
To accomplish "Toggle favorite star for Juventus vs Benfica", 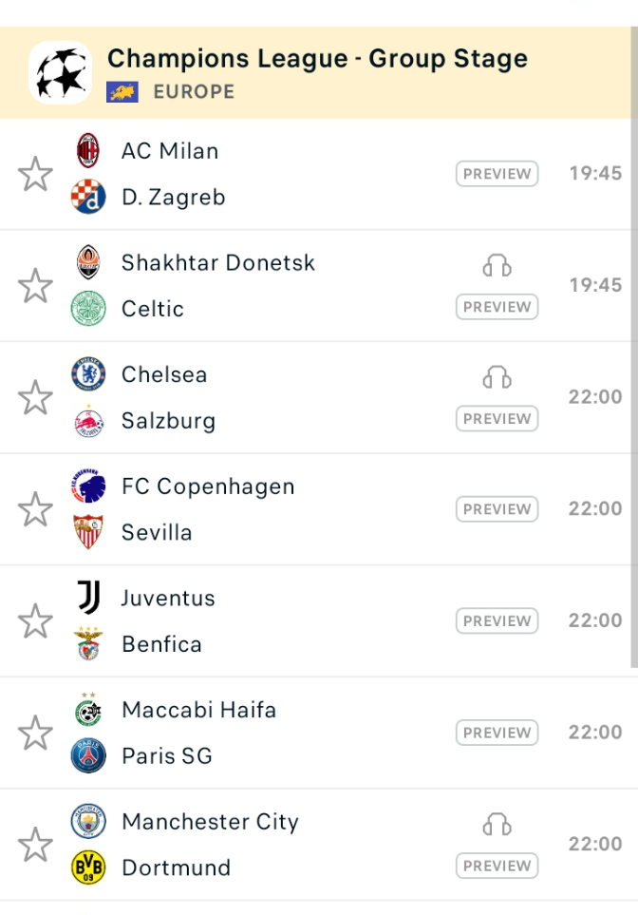I will tap(35, 620).
